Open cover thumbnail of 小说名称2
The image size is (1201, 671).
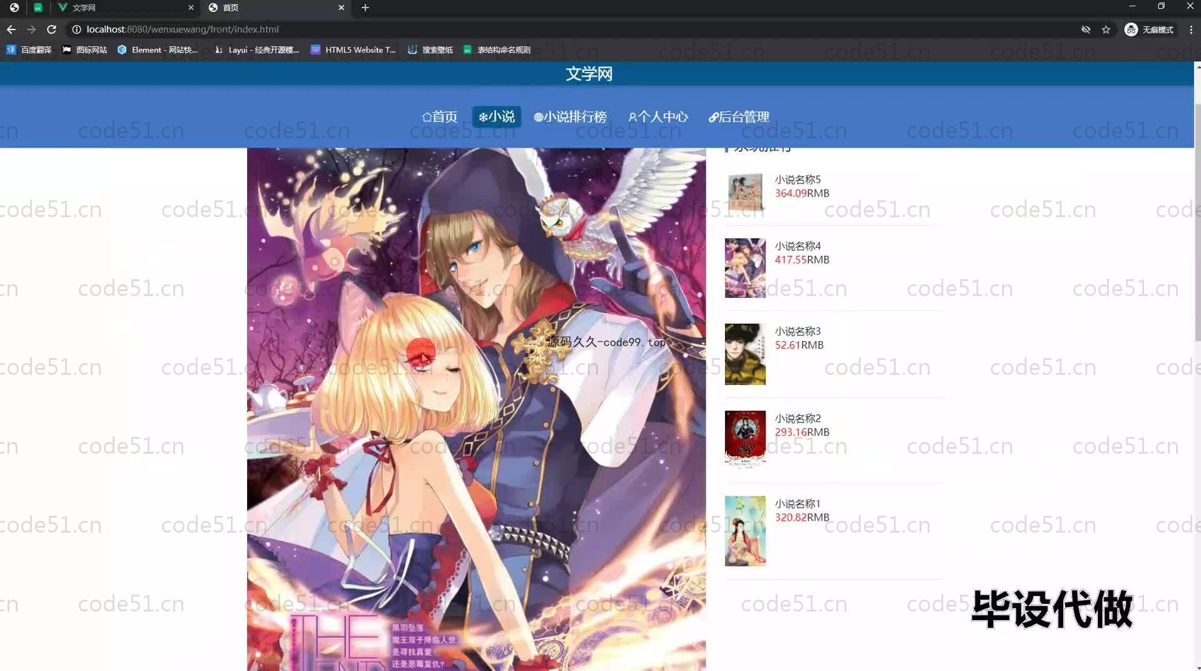pos(745,439)
